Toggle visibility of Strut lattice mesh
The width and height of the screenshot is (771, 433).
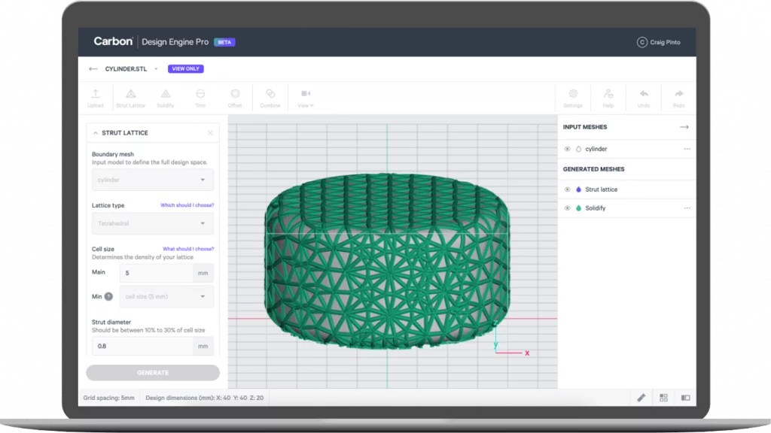click(x=568, y=189)
